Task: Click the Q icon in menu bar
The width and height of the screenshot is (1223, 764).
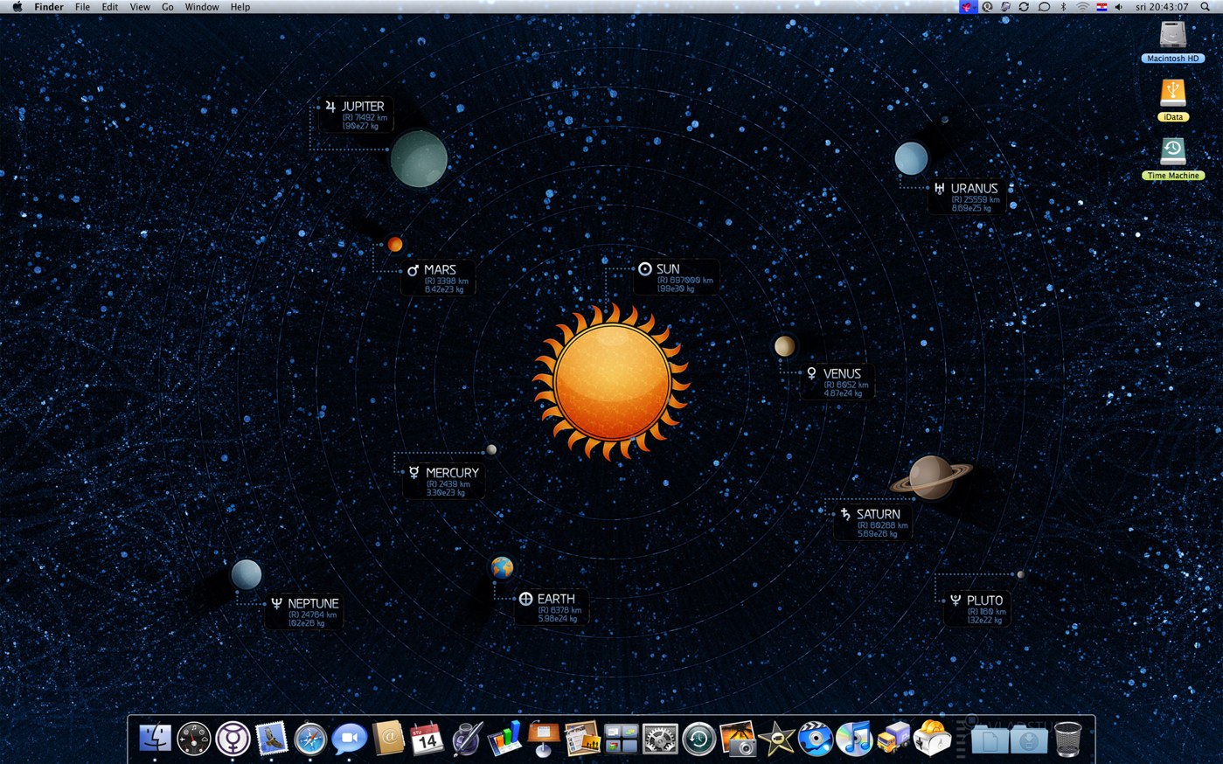Action: (987, 7)
